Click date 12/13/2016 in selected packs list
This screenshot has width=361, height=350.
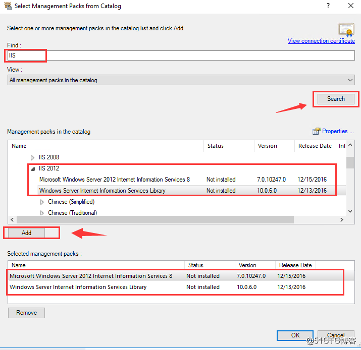[291, 287]
